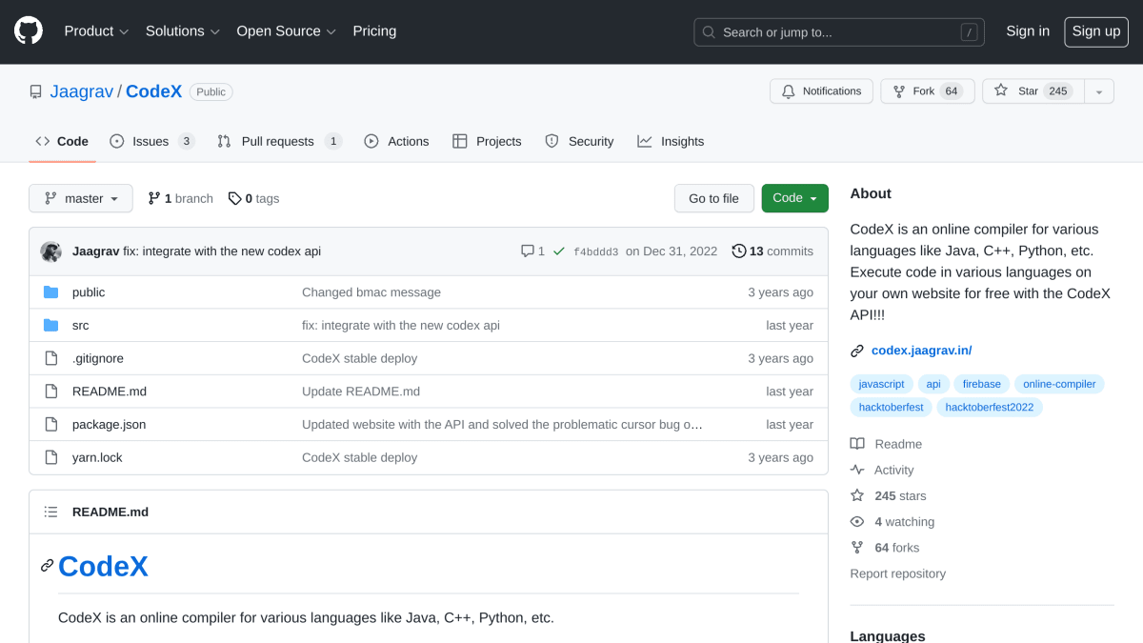Switch to the Projects tab
The height and width of the screenshot is (643, 1143).
coord(487,141)
